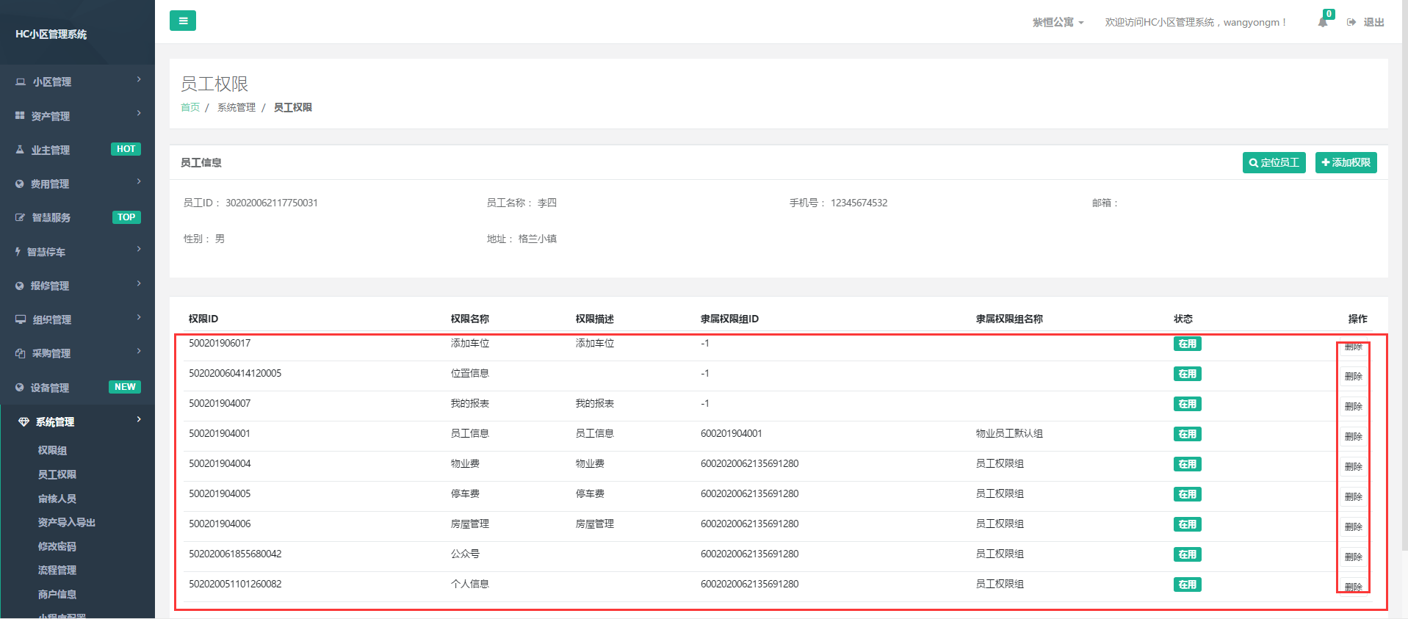Click the 组织管理 monitor icon in sidebar
This screenshot has height=619, width=1408.
click(x=21, y=319)
